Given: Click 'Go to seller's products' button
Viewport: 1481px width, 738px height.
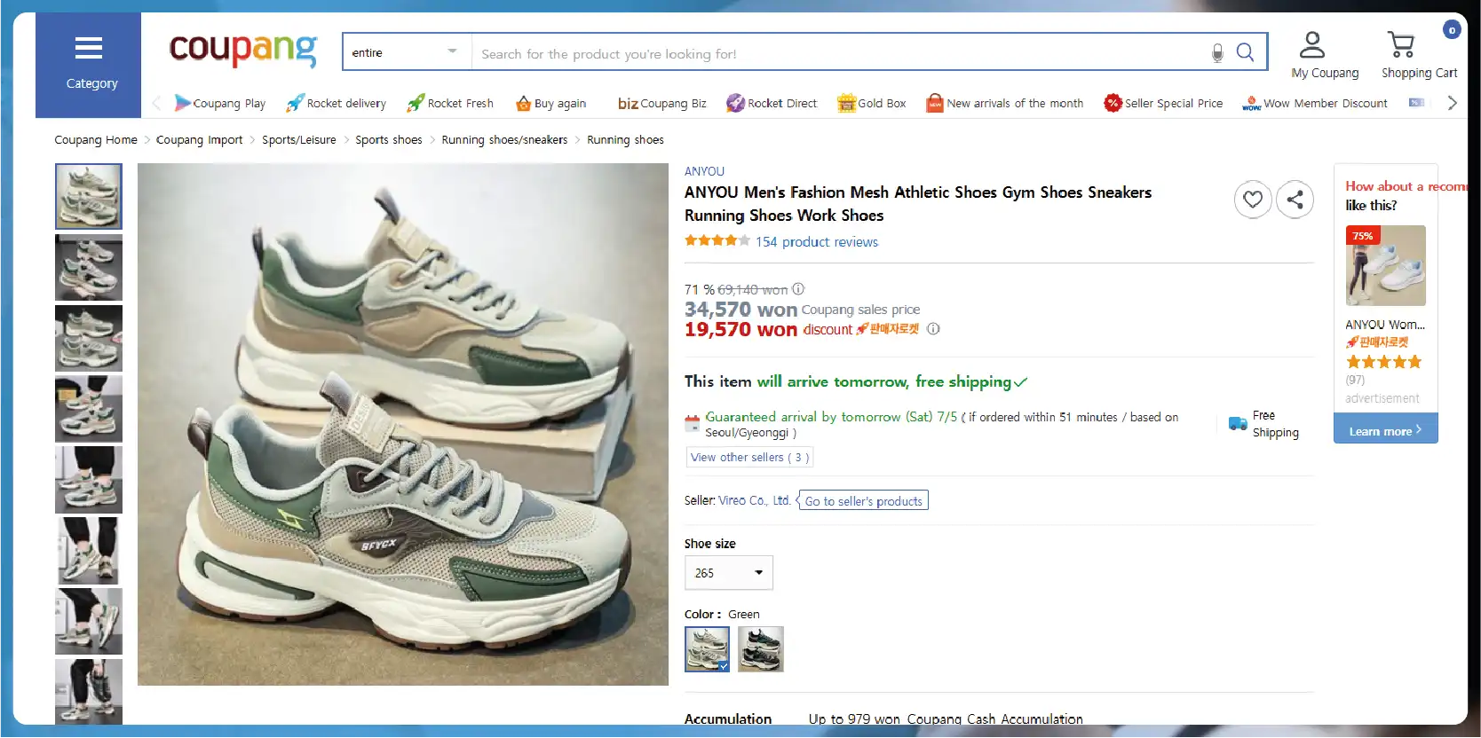Looking at the screenshot, I should [x=863, y=501].
